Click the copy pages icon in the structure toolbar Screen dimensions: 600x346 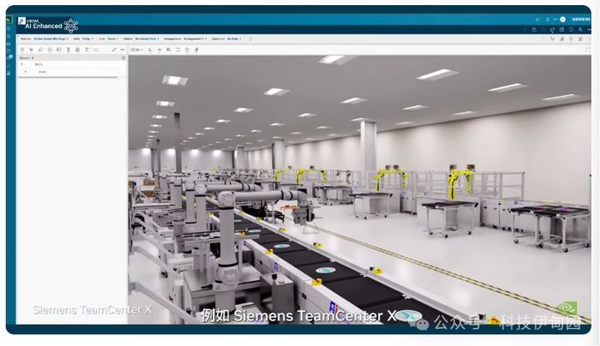click(77, 50)
